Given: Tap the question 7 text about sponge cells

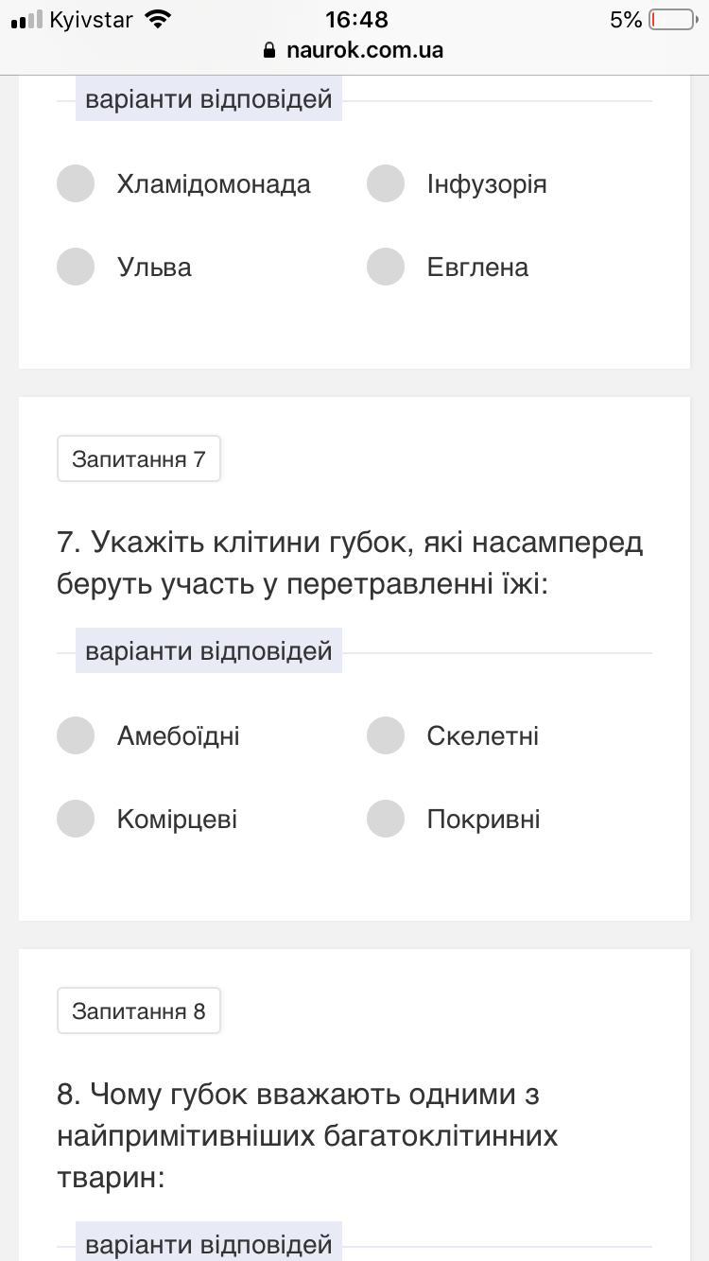Looking at the screenshot, I should click(350, 563).
